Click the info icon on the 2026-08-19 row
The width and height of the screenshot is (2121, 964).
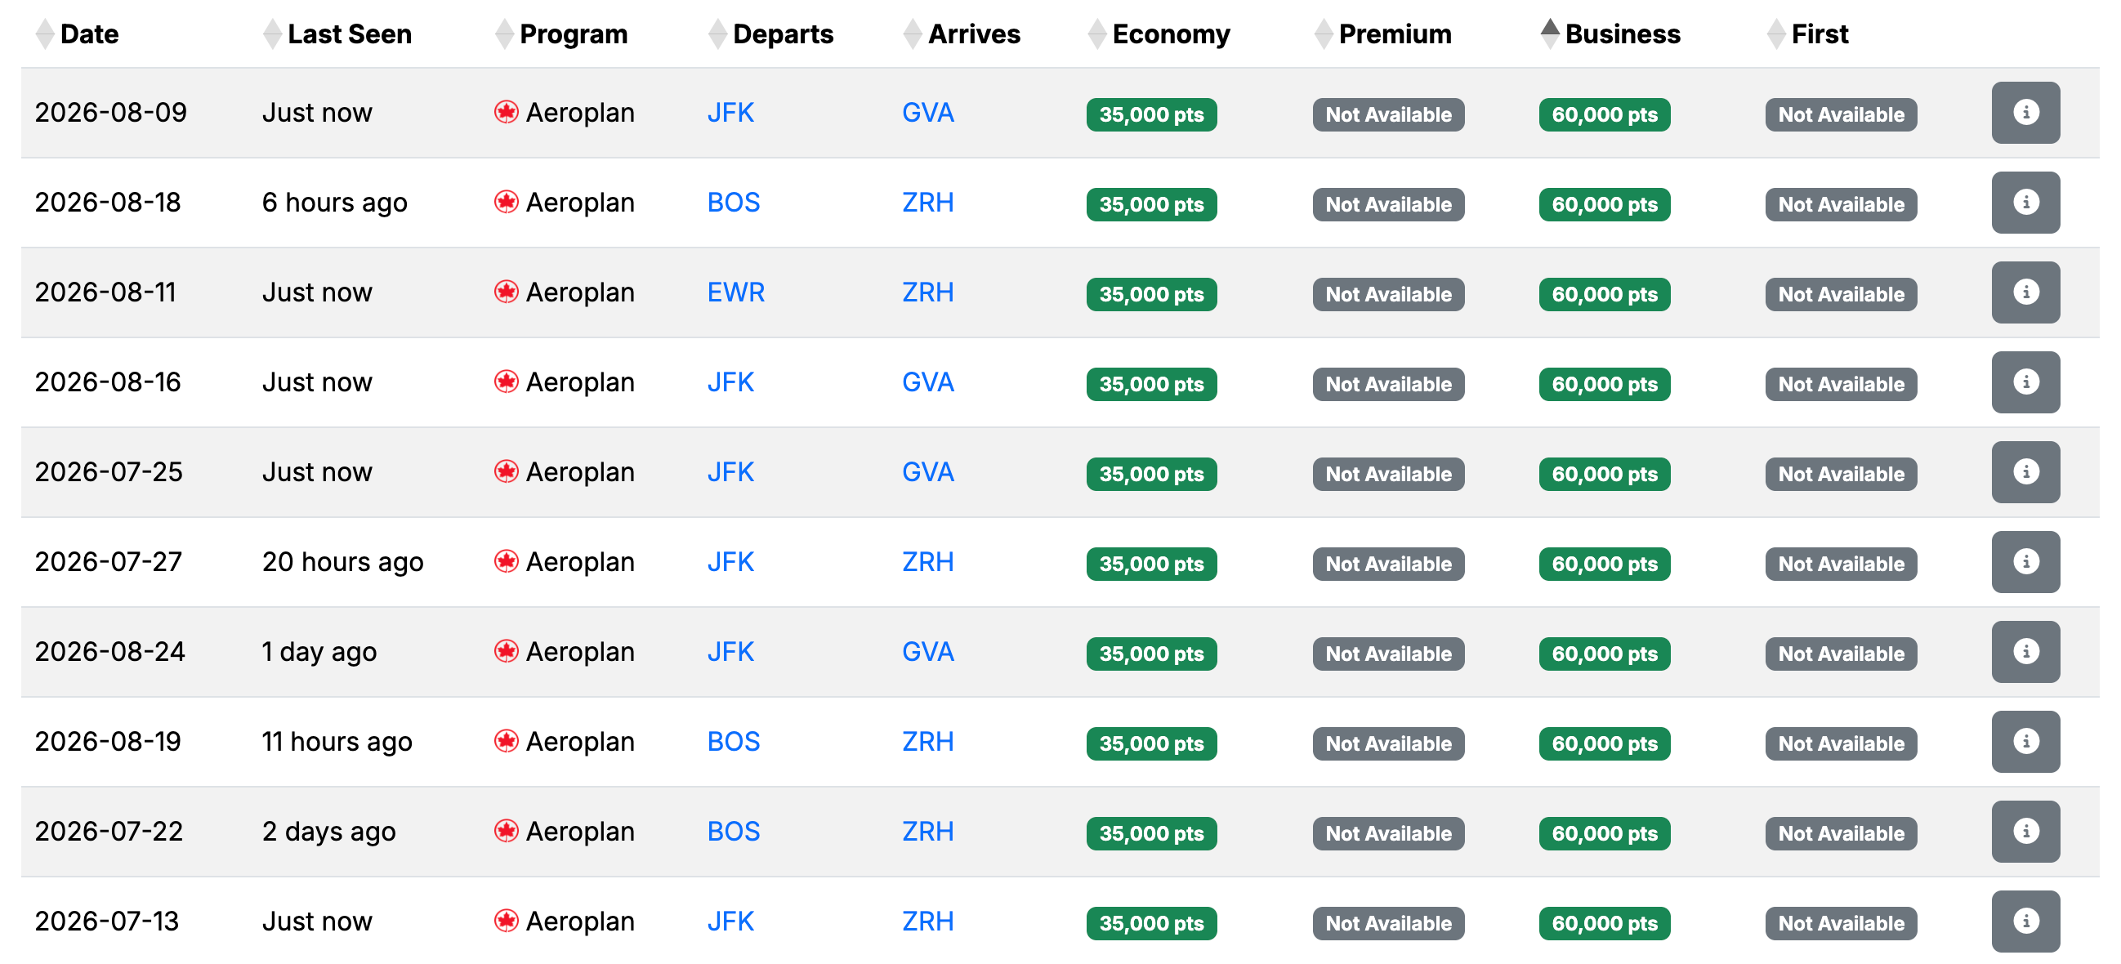pos(2026,741)
